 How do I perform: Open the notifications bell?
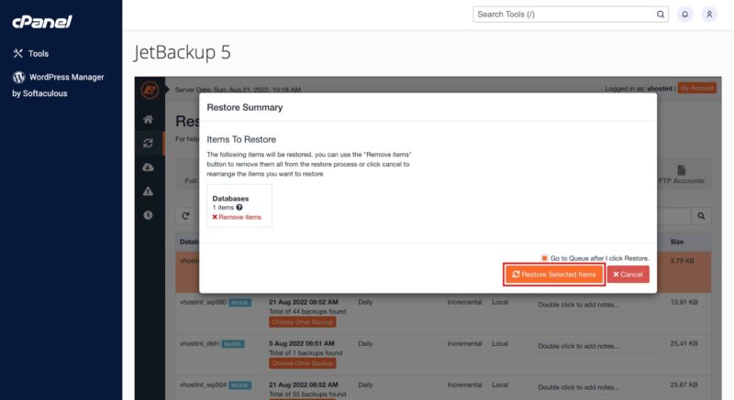coord(684,14)
